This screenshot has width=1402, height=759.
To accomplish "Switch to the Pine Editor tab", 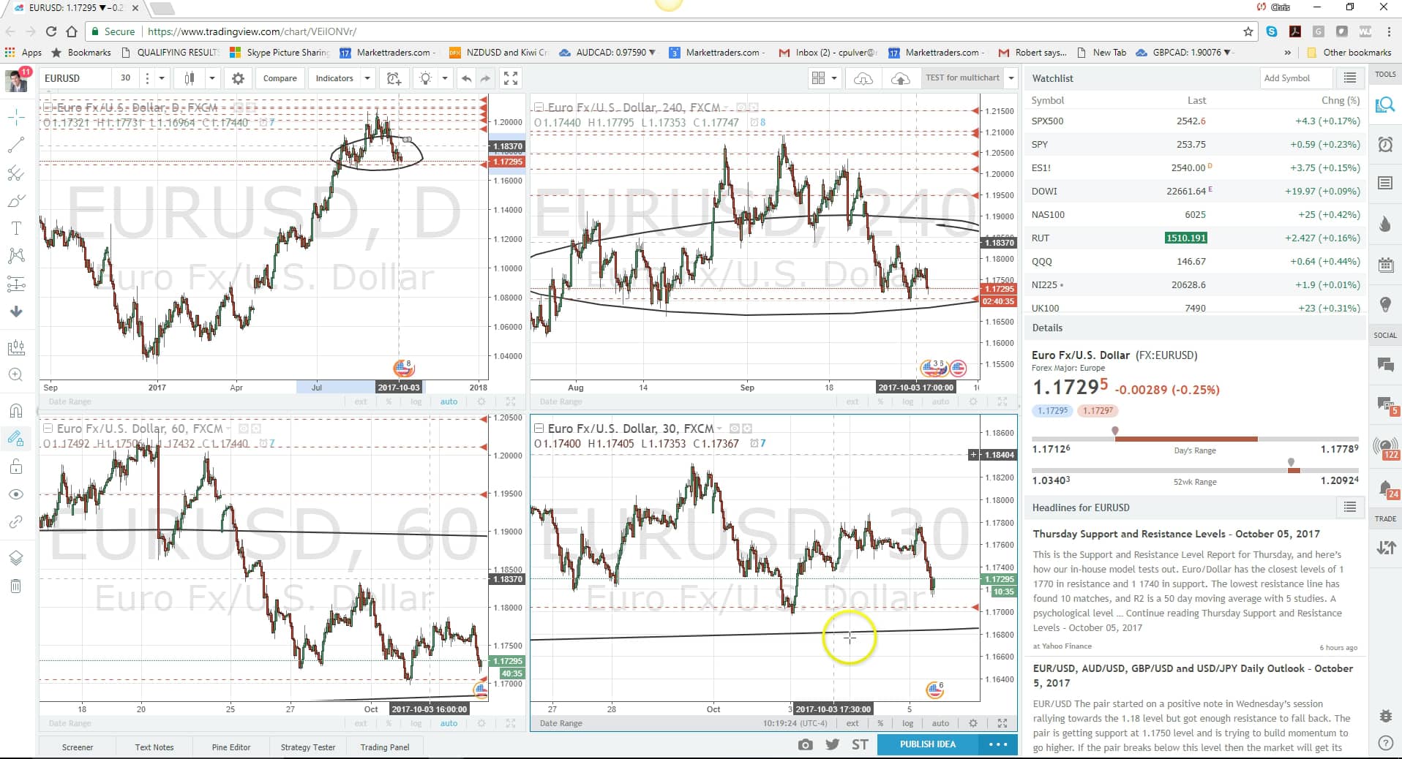I will click(231, 747).
